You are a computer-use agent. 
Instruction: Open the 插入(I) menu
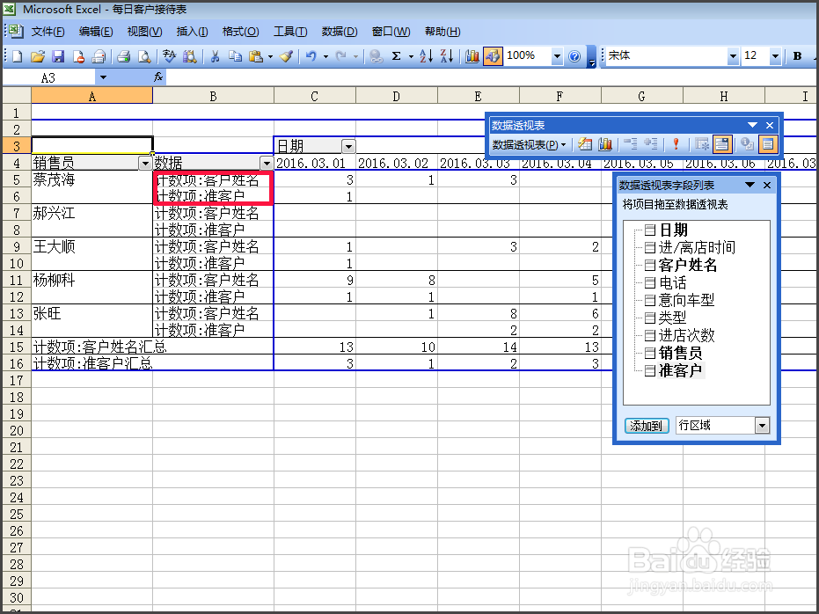pos(192,32)
